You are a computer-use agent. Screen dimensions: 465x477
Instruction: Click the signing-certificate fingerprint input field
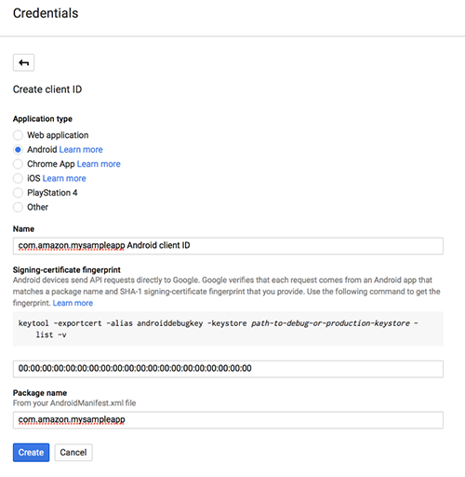228,369
